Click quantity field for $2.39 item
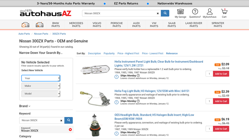The height and width of the screenshot is (140, 249). (209, 101)
